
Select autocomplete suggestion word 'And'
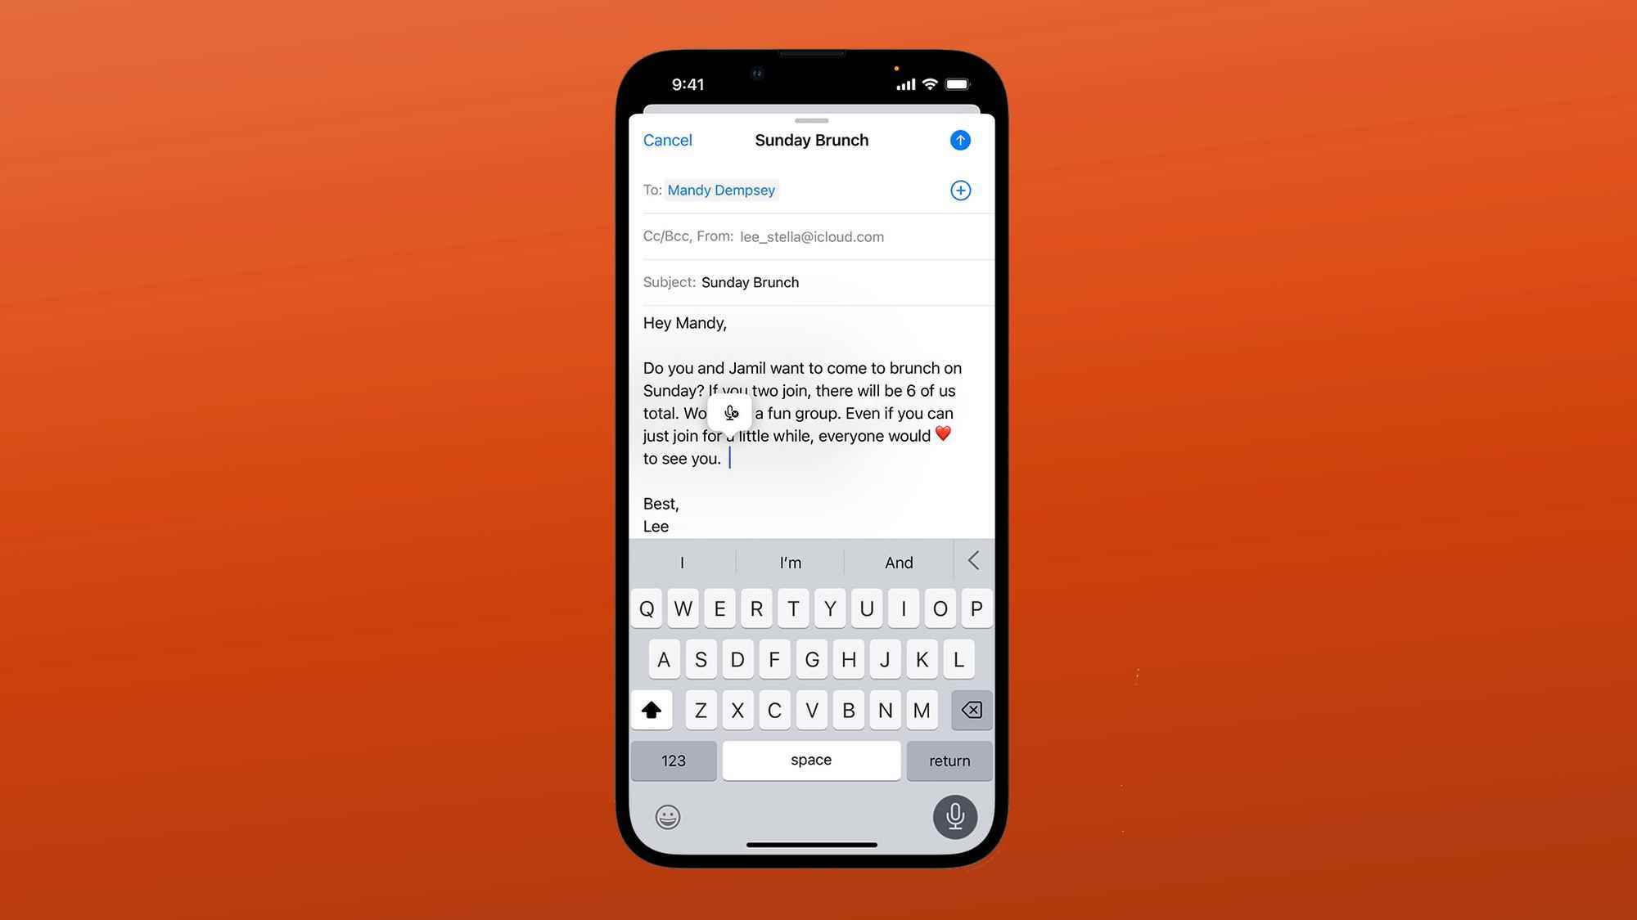coord(899,563)
